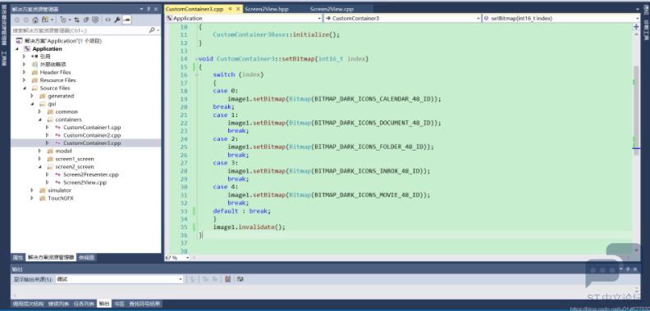Switch to Screen2View.hpp tab
This screenshot has width=650, height=311.
point(266,9)
